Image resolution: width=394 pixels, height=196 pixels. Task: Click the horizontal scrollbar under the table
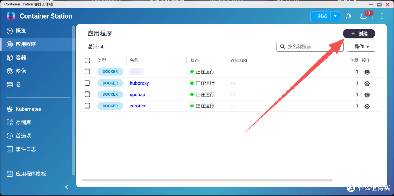click(x=207, y=180)
